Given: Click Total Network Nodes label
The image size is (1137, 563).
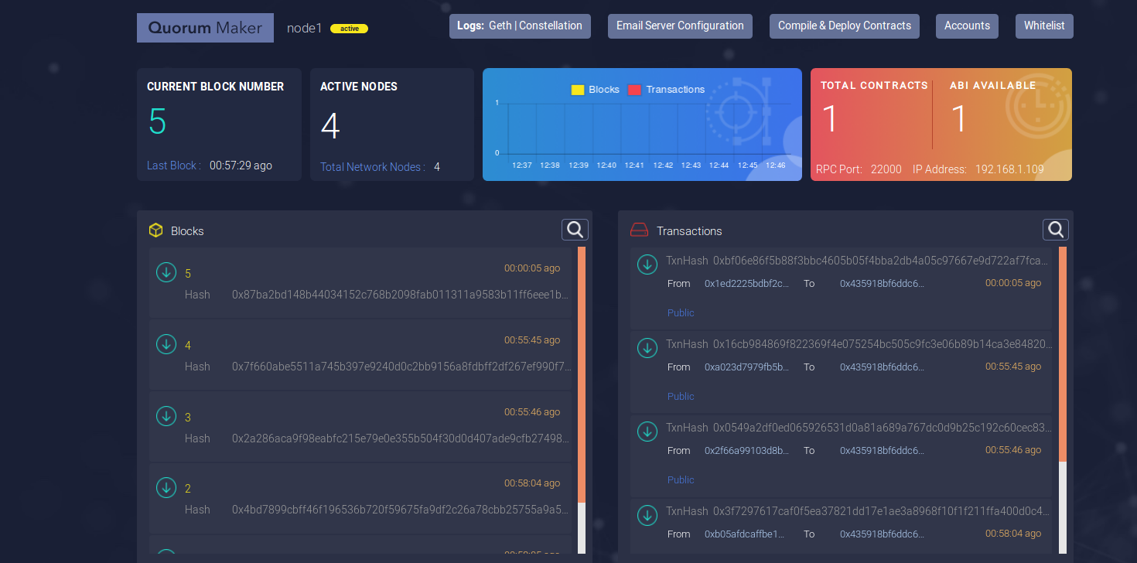Looking at the screenshot, I should point(373,167).
